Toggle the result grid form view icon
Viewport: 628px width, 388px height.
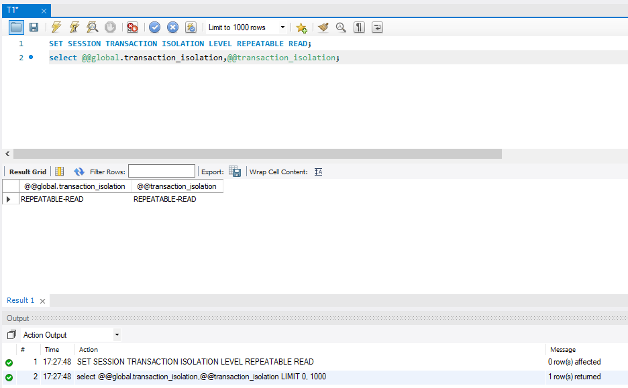click(x=59, y=172)
